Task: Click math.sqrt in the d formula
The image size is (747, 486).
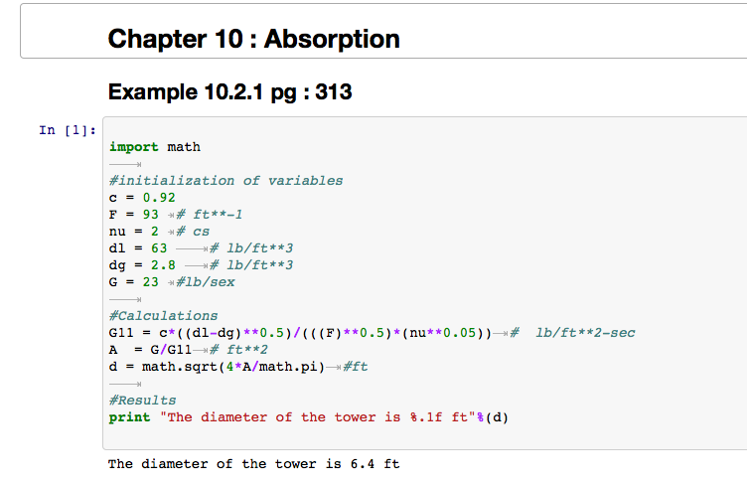Action: pos(180,367)
